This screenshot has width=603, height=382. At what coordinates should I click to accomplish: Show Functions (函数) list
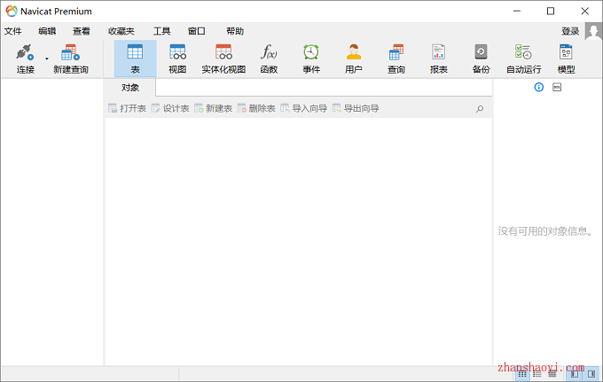point(269,58)
